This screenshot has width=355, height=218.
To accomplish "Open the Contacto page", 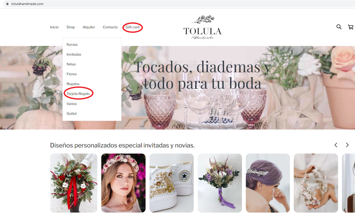I will click(110, 27).
